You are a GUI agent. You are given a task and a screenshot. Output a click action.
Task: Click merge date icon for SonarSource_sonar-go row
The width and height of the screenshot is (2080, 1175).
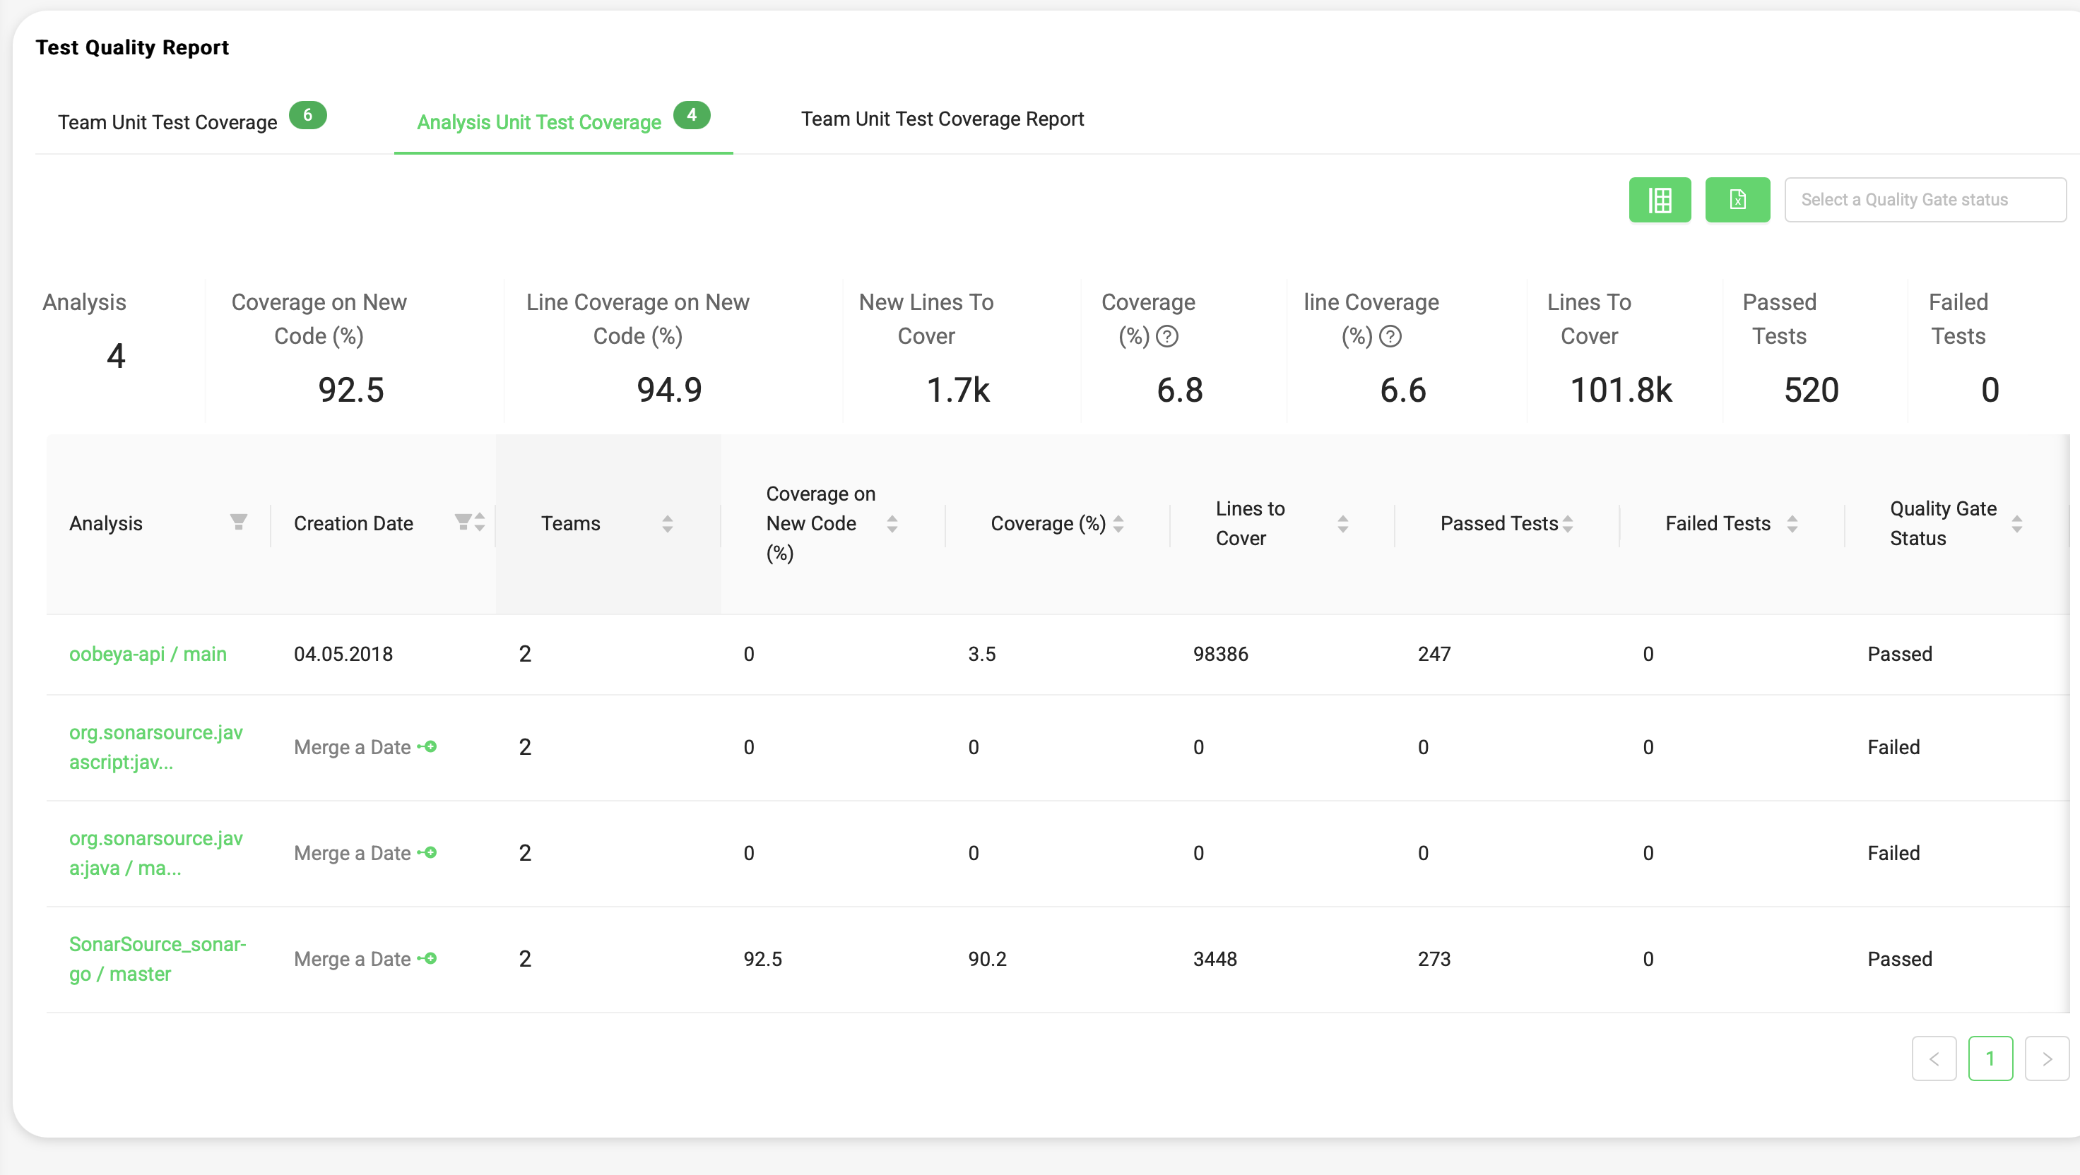(x=428, y=959)
